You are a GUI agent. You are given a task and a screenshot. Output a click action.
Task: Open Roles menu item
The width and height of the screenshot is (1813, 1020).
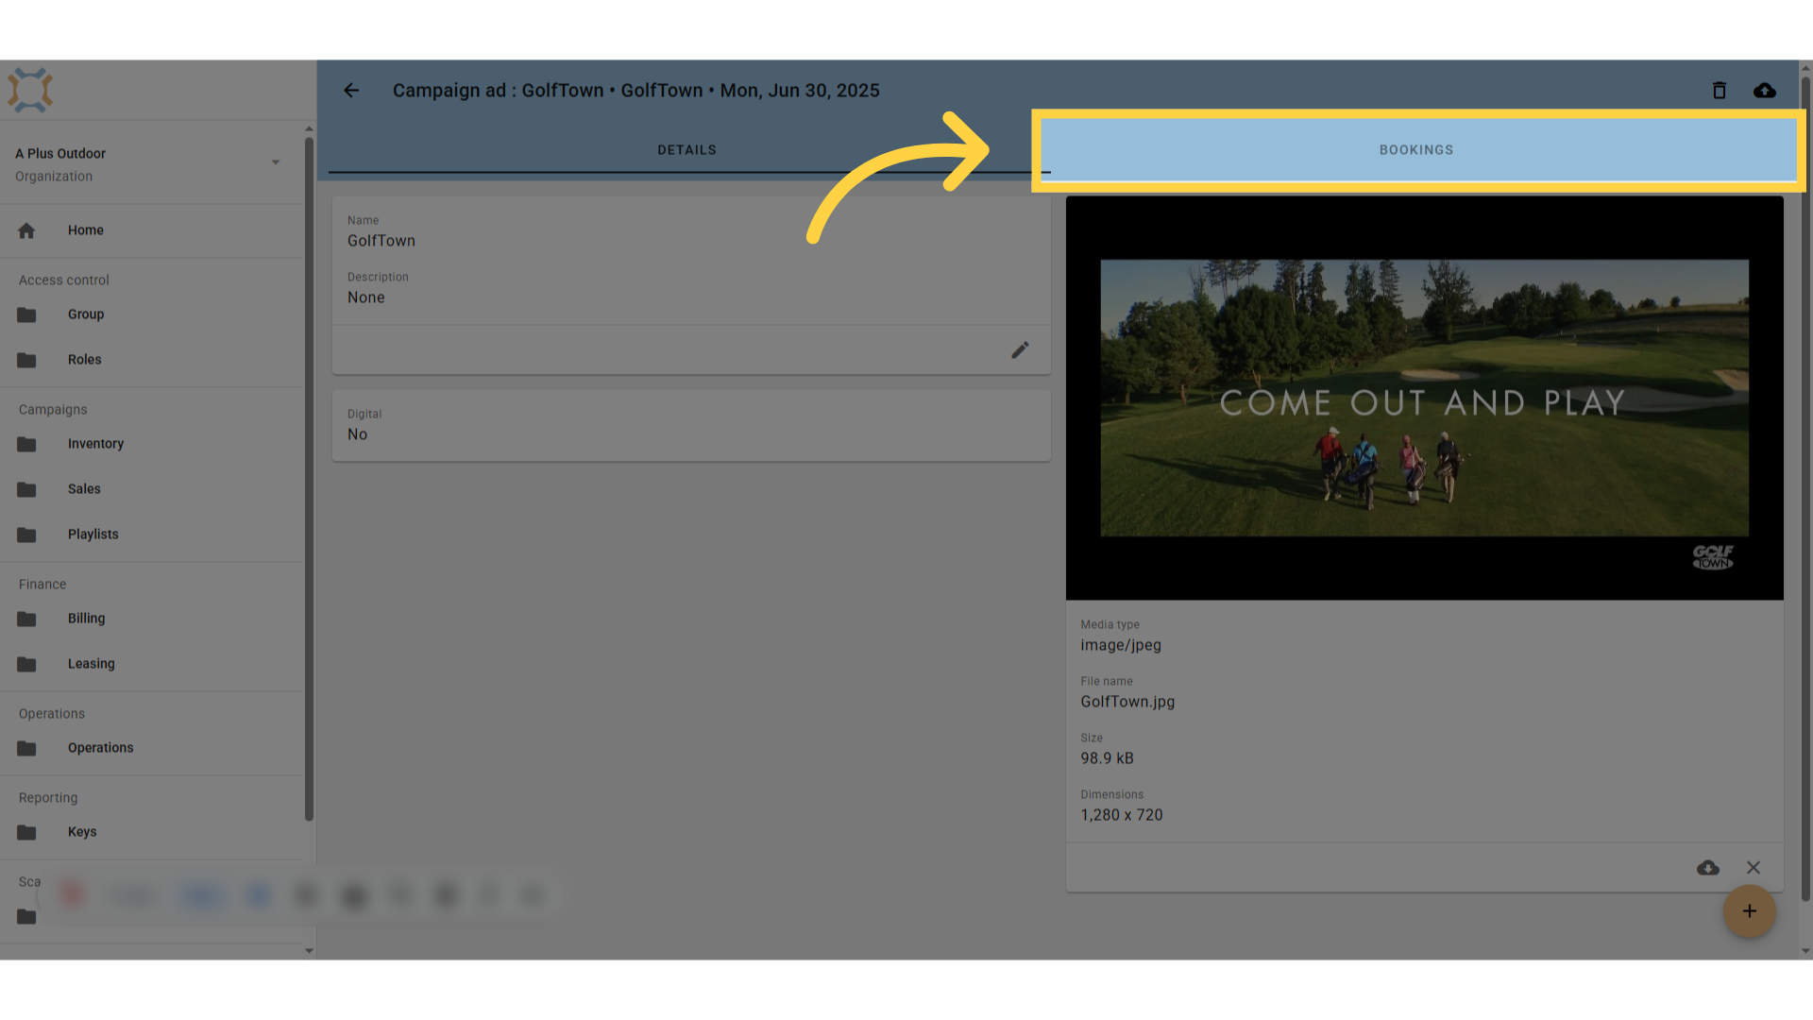tap(85, 360)
